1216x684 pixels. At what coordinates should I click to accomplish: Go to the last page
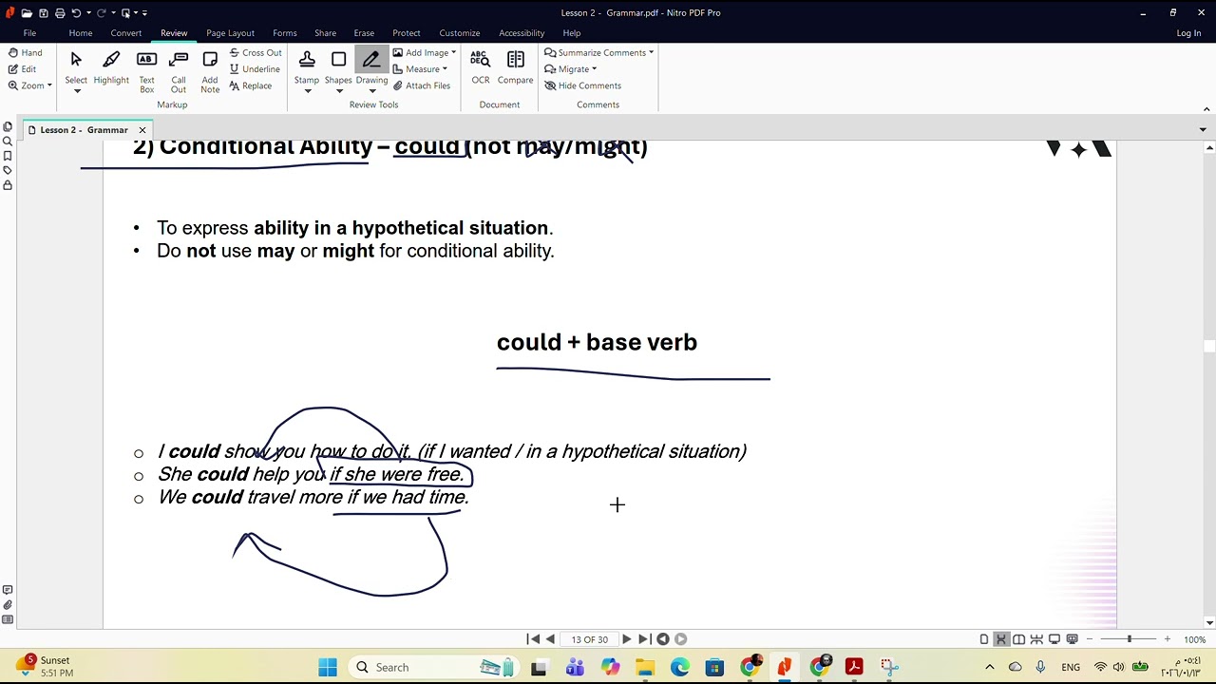point(643,639)
